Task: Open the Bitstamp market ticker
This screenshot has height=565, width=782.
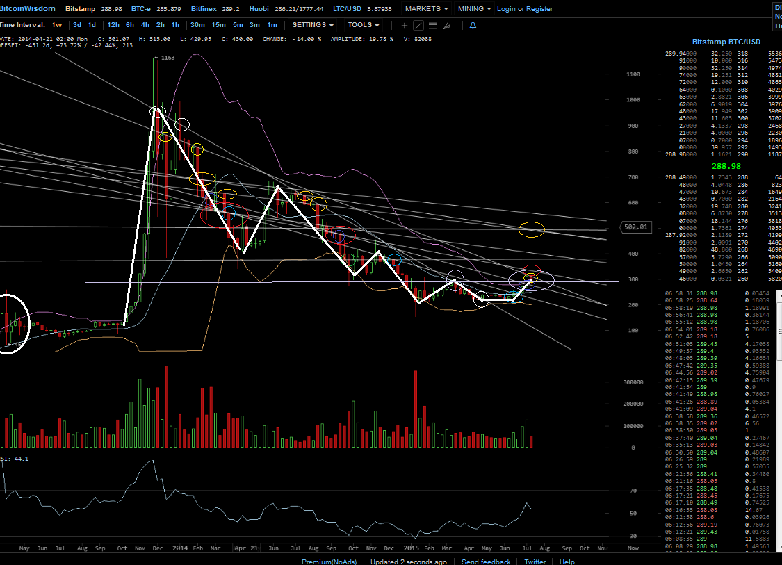Action: [x=93, y=9]
